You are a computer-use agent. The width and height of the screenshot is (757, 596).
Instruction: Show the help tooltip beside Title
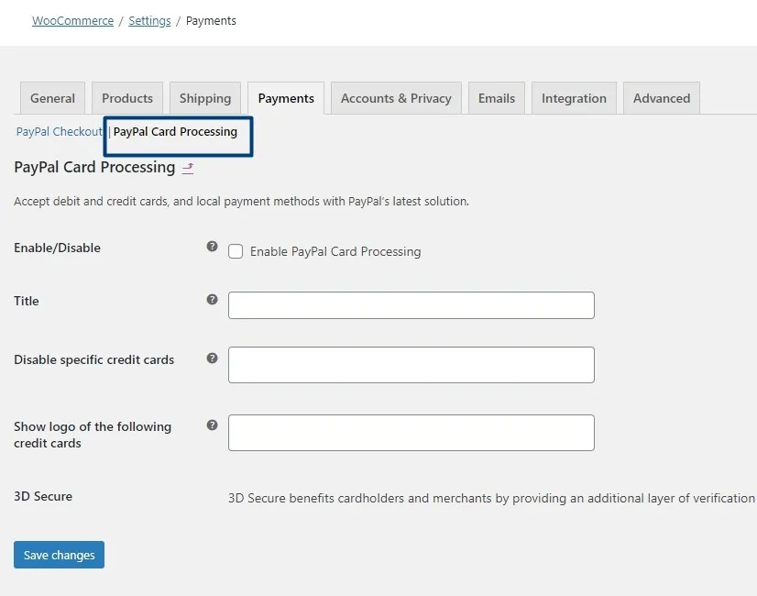point(212,300)
